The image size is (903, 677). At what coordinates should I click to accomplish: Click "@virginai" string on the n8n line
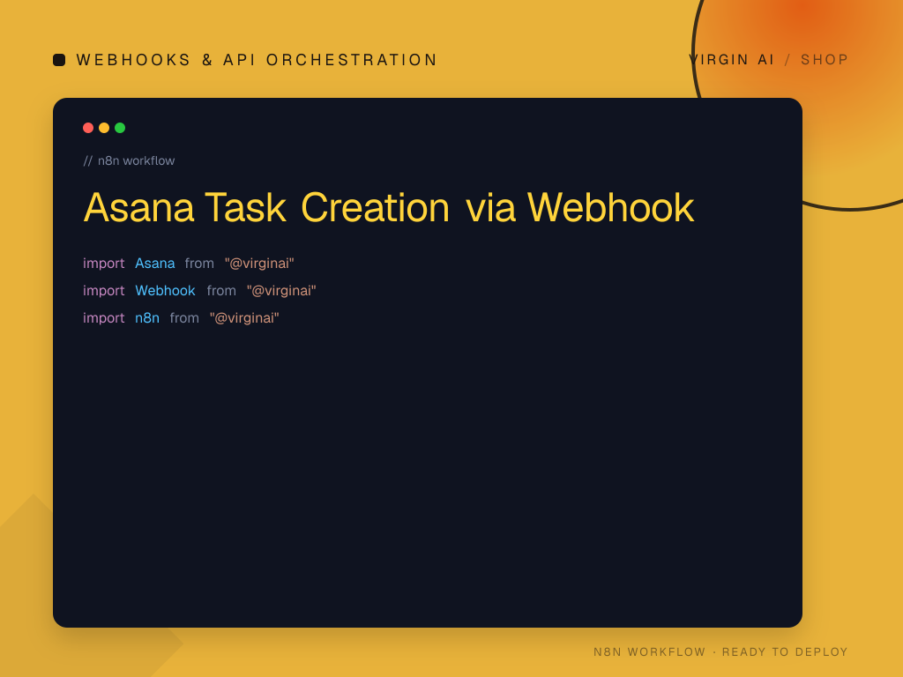[244, 317]
